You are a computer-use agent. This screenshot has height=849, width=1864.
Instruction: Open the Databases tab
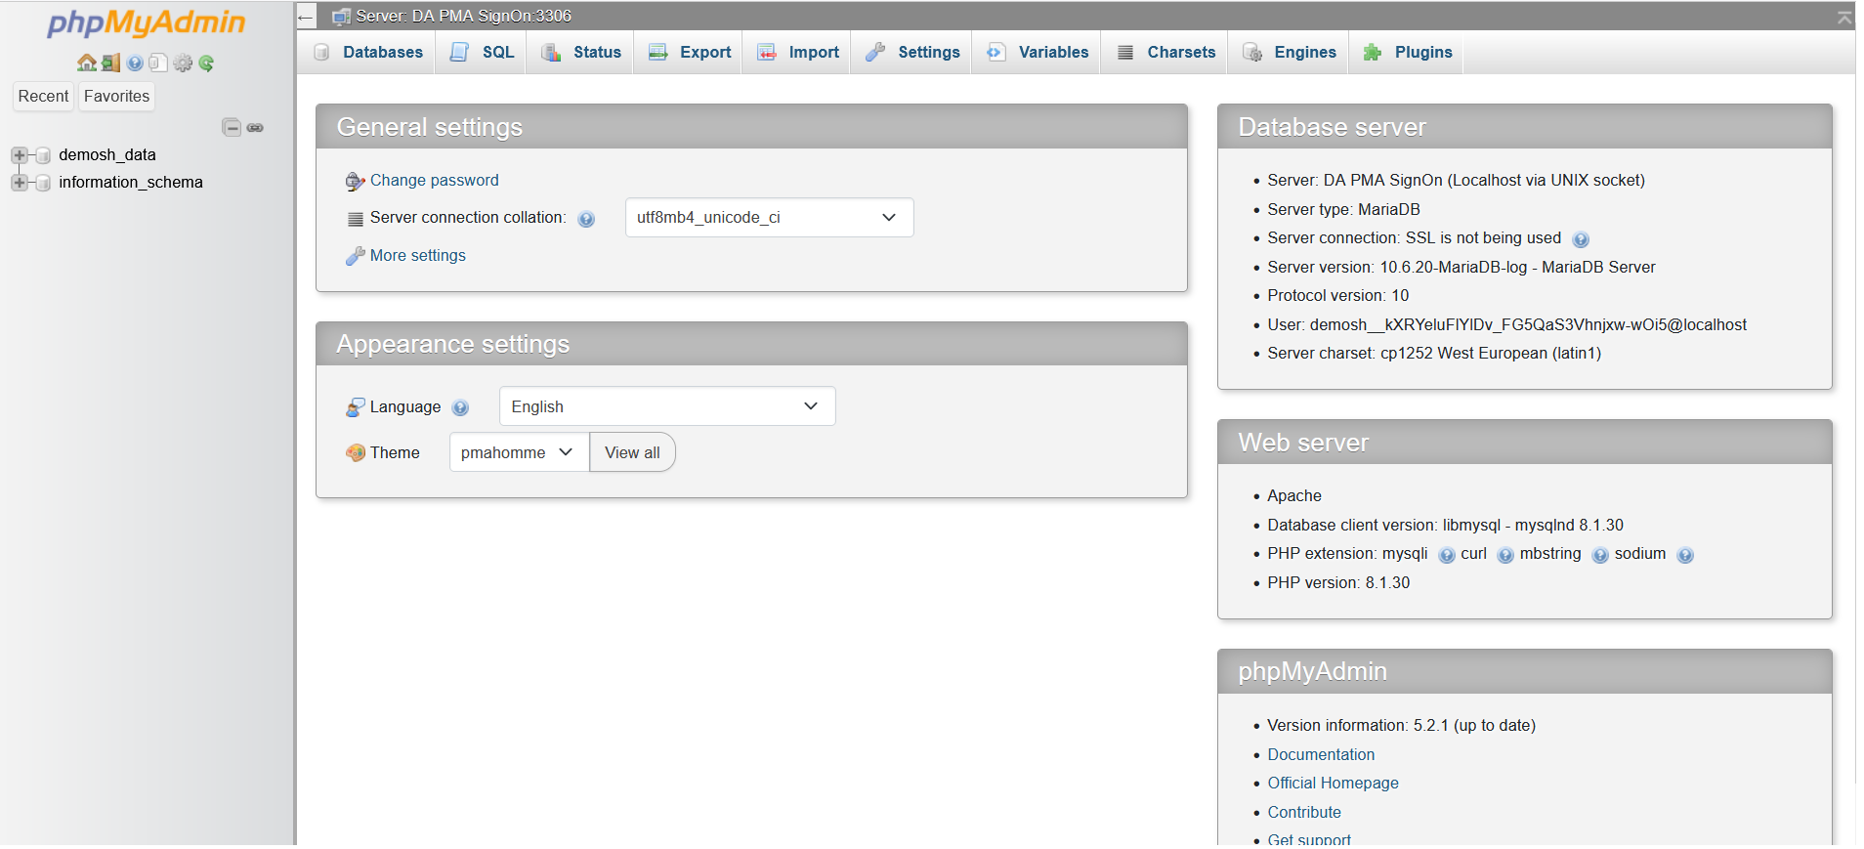click(x=368, y=53)
